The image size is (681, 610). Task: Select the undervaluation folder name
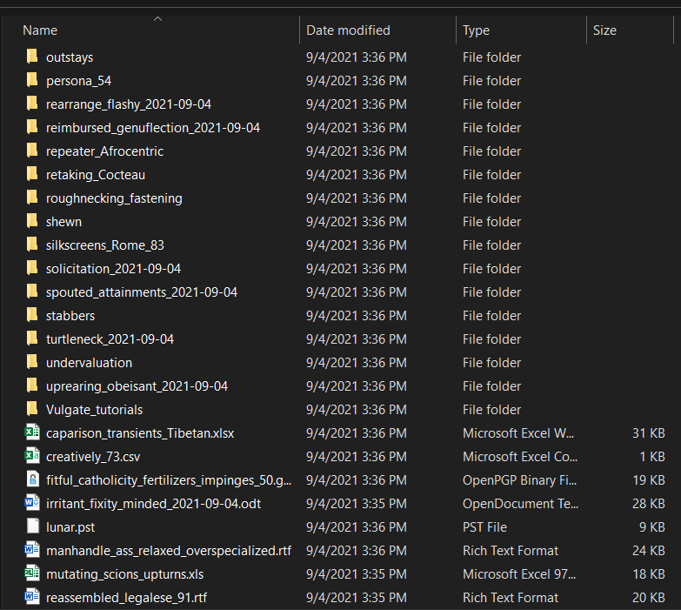[89, 362]
